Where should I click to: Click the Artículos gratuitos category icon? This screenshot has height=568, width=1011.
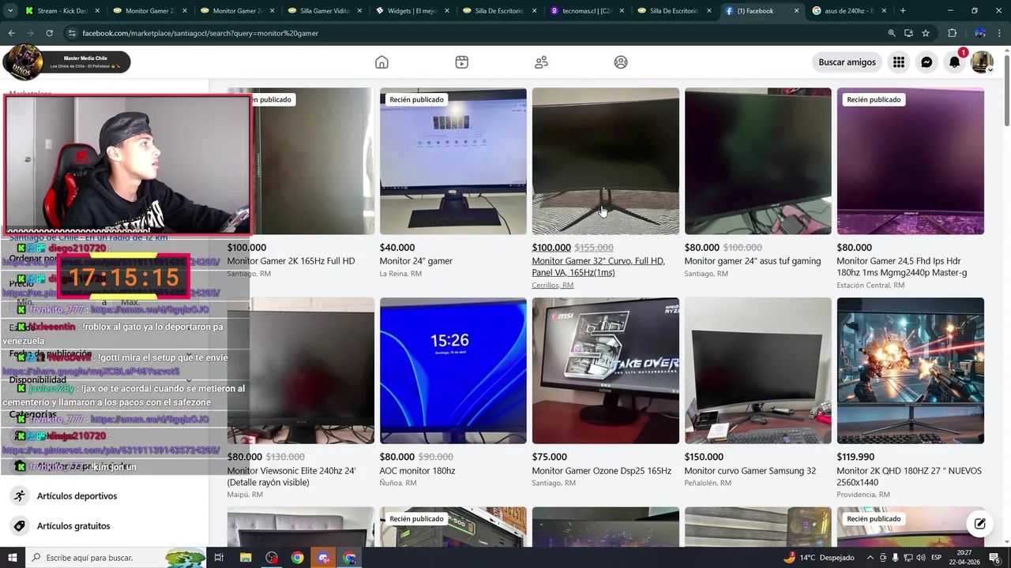coord(19,526)
